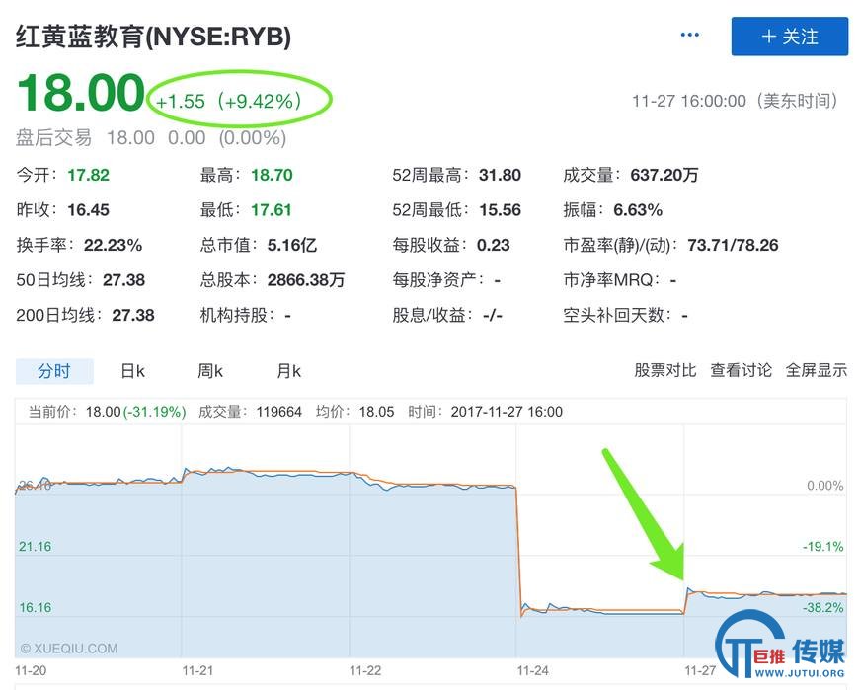The image size is (859, 690).
Task: Click the chart header 均价 18.05
Action: (355, 412)
